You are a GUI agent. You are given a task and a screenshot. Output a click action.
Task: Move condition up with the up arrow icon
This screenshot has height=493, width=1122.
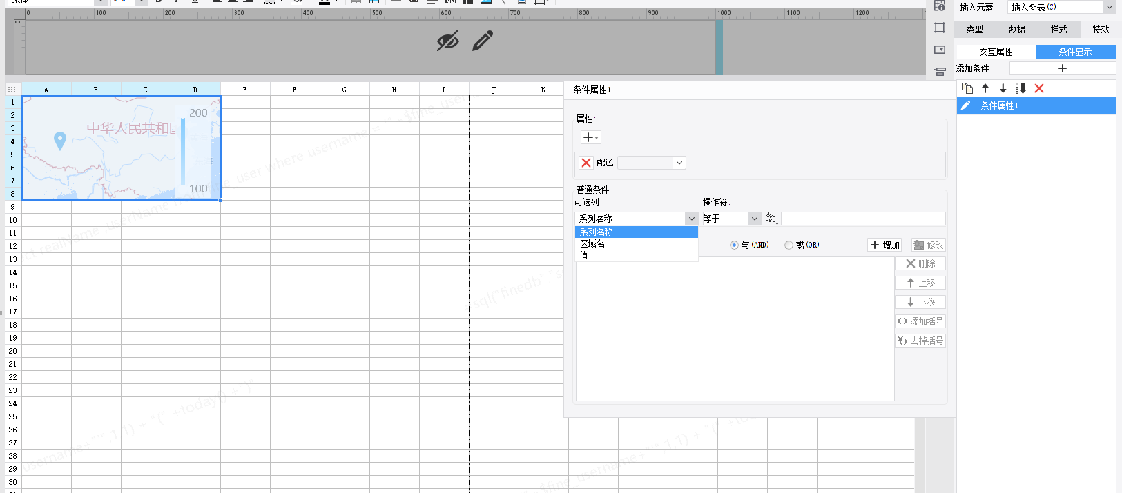coord(985,88)
